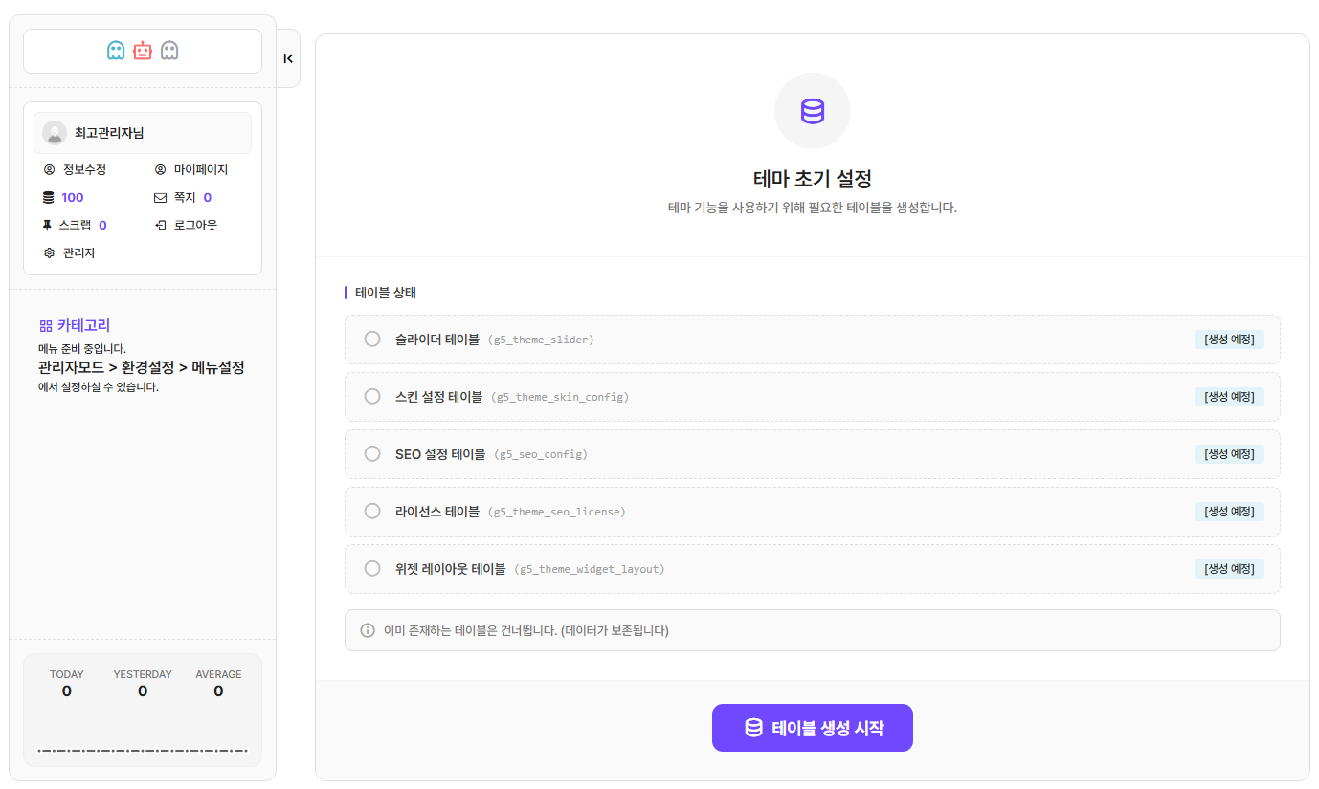Viewport: 1319px width, 789px height.
Task: Click the gray ghost logo icon
Action: click(x=169, y=51)
